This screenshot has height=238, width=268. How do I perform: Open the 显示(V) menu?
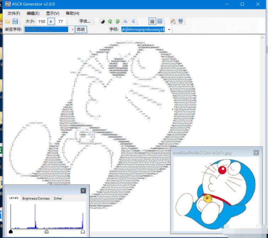click(x=53, y=13)
